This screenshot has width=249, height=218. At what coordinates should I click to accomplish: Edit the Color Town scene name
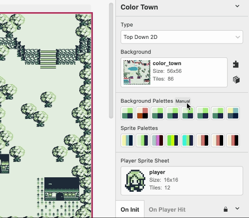click(139, 7)
